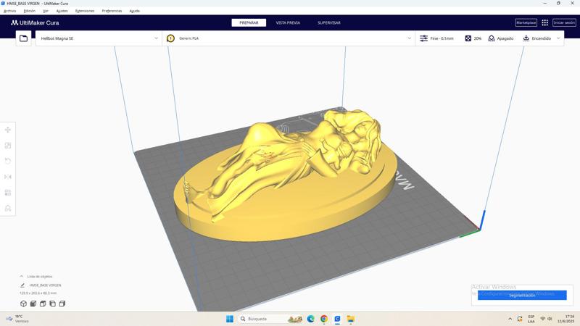This screenshot has height=326, width=580.
Task: Open the Preferencias menu
Action: 112,11
